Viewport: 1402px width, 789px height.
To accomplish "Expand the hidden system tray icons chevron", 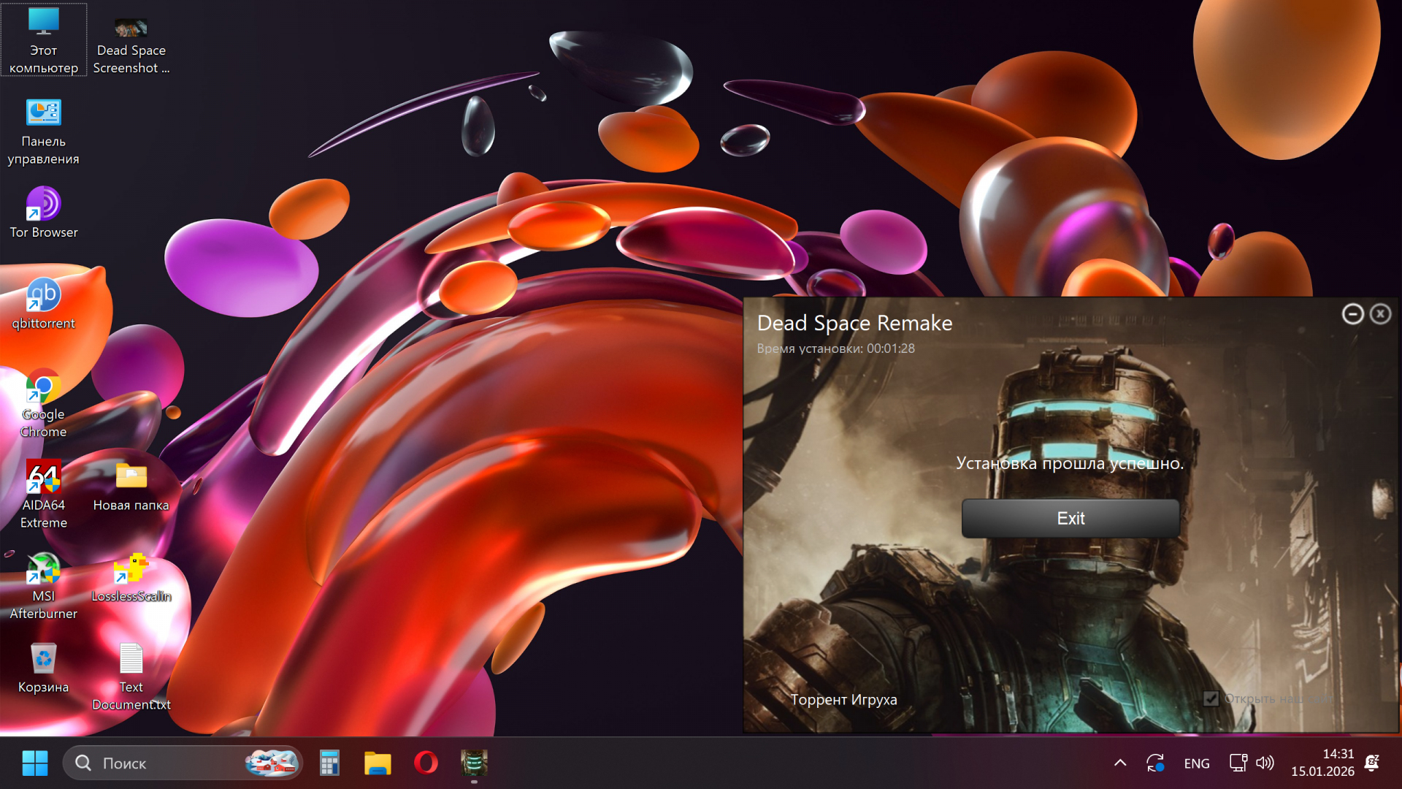I will [1119, 763].
